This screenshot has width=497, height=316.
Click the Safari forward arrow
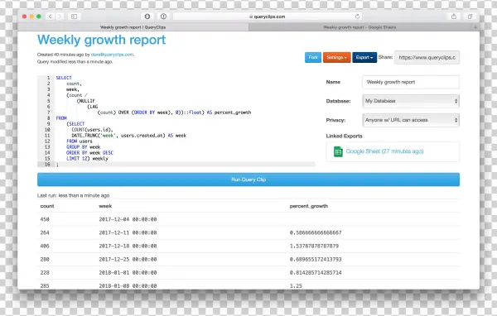click(x=60, y=17)
